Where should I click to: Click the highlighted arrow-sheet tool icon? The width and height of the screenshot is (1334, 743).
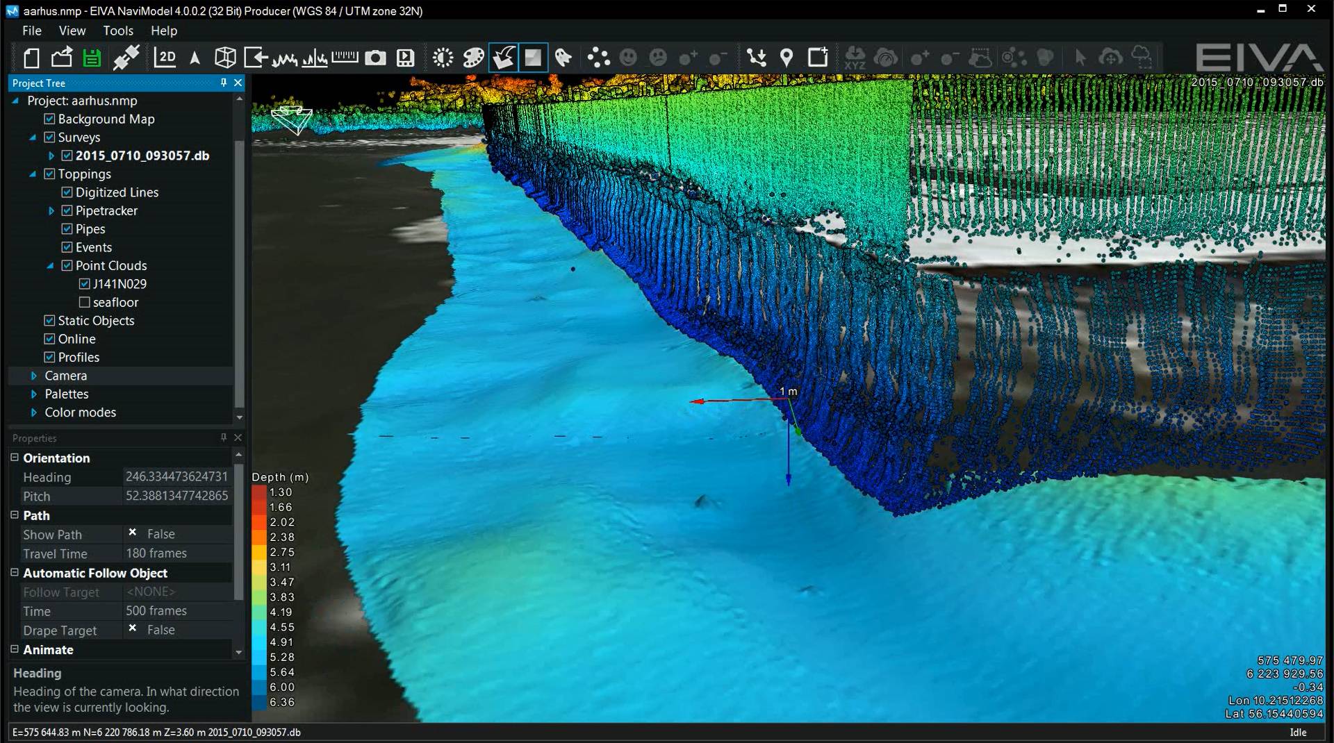tap(504, 58)
